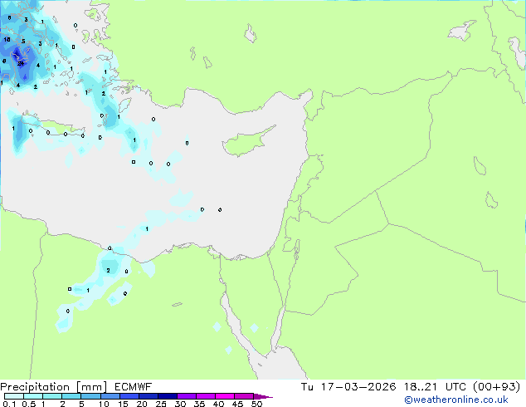This screenshot has width=526, height=407.
Task: Click the 45–50 mm legend swatch
Action: click(x=244, y=396)
